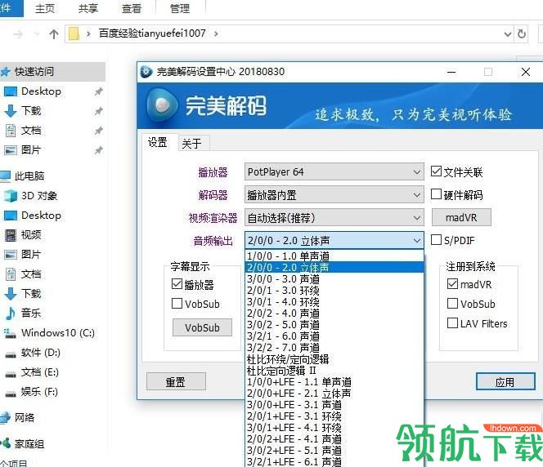Screen dimensions: 543x467
Task: Click the 重置 reset button
Action: (x=176, y=381)
